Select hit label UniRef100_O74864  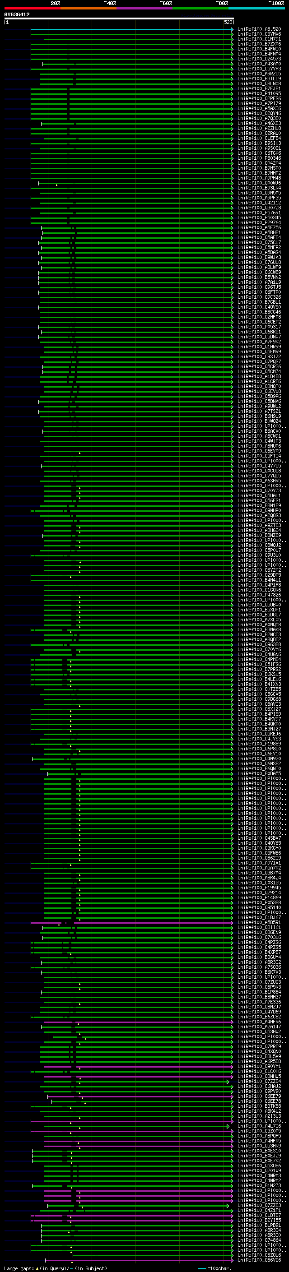click(x=259, y=1240)
